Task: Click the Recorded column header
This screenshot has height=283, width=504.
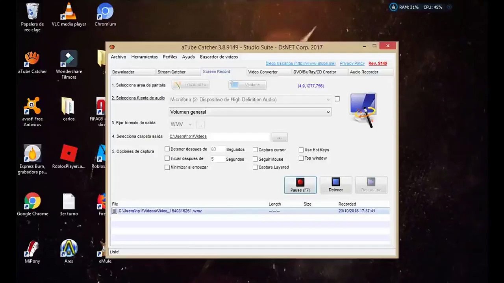Action: pyautogui.click(x=347, y=204)
